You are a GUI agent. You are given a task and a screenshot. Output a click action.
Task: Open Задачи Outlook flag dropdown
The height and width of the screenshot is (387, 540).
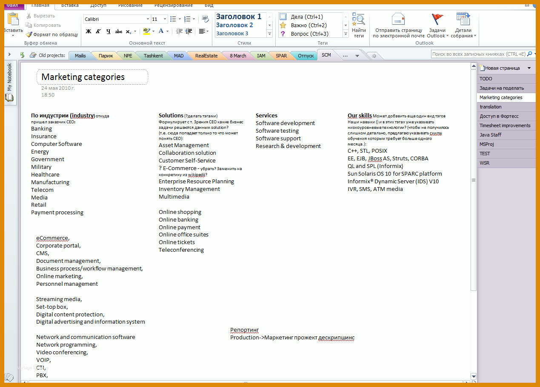pyautogui.click(x=437, y=25)
